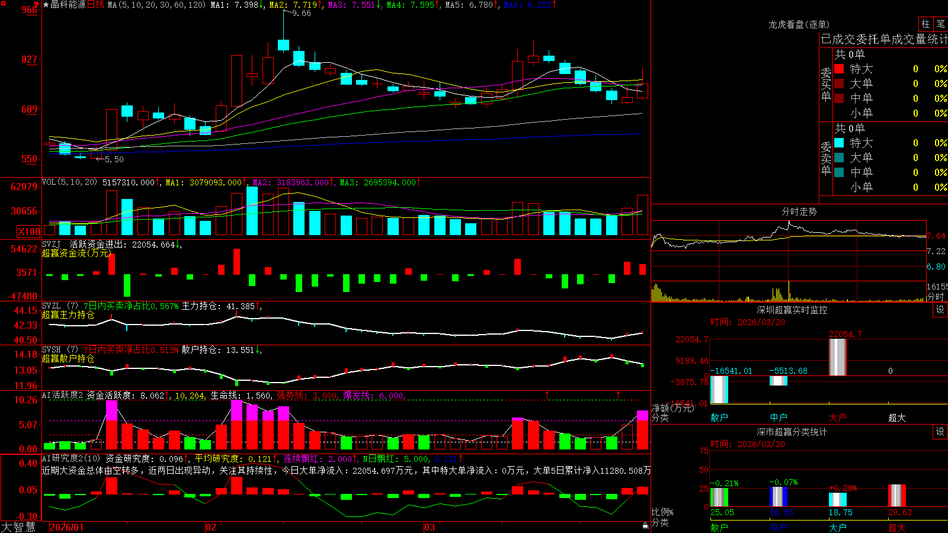Viewport: 948px width, 533px height.
Task: Click the MA2: 7.719 value
Action: pyautogui.click(x=296, y=5)
